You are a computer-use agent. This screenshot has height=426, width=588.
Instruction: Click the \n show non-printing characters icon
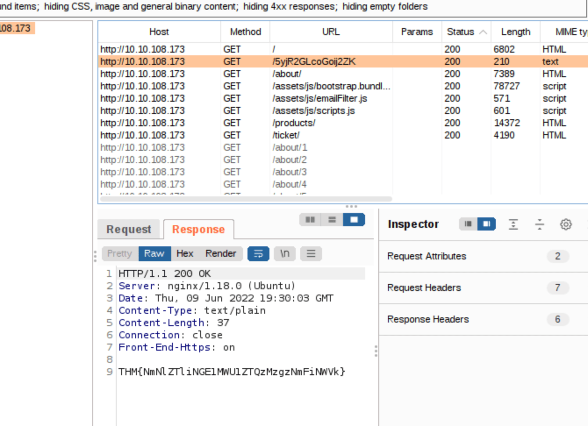click(x=285, y=253)
